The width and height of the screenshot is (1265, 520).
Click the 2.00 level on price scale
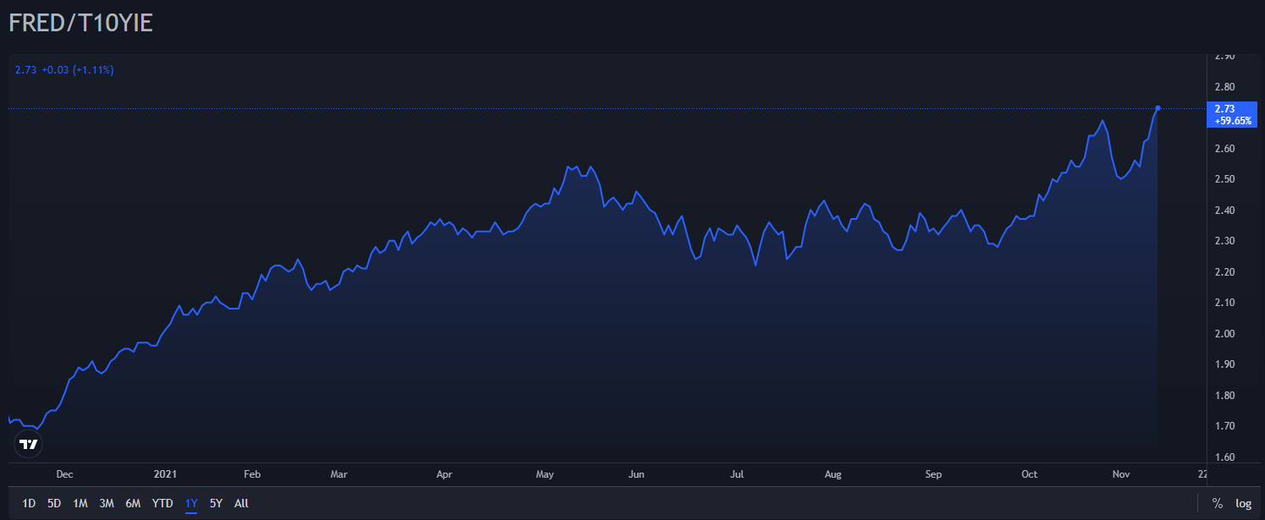[x=1224, y=333]
